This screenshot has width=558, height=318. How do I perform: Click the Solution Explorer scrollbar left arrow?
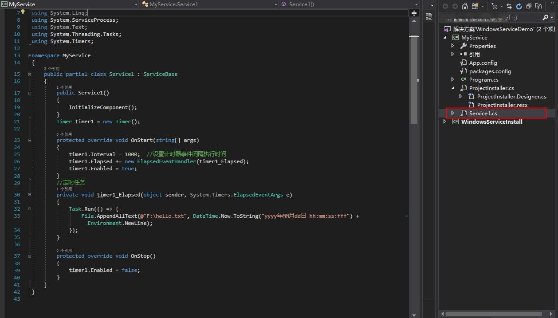pos(442,314)
